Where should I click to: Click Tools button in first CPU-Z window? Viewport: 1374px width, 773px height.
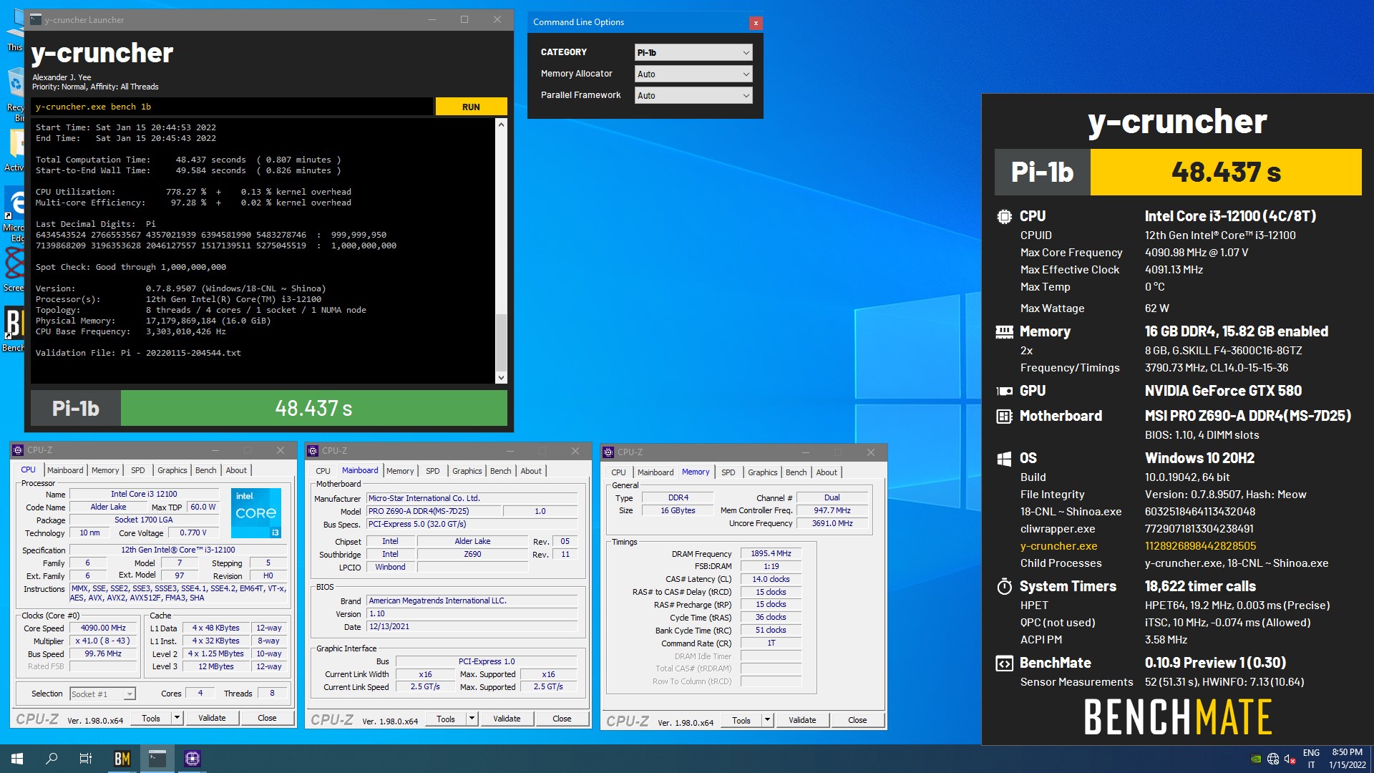151,718
